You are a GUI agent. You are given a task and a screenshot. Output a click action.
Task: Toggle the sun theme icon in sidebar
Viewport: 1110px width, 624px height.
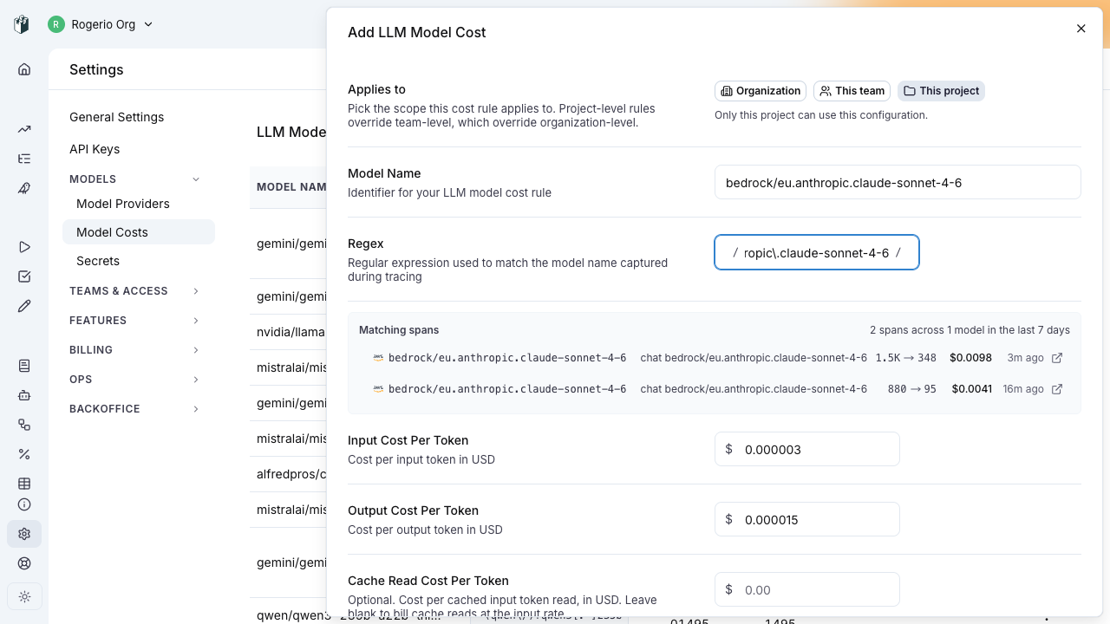pyautogui.click(x=24, y=596)
